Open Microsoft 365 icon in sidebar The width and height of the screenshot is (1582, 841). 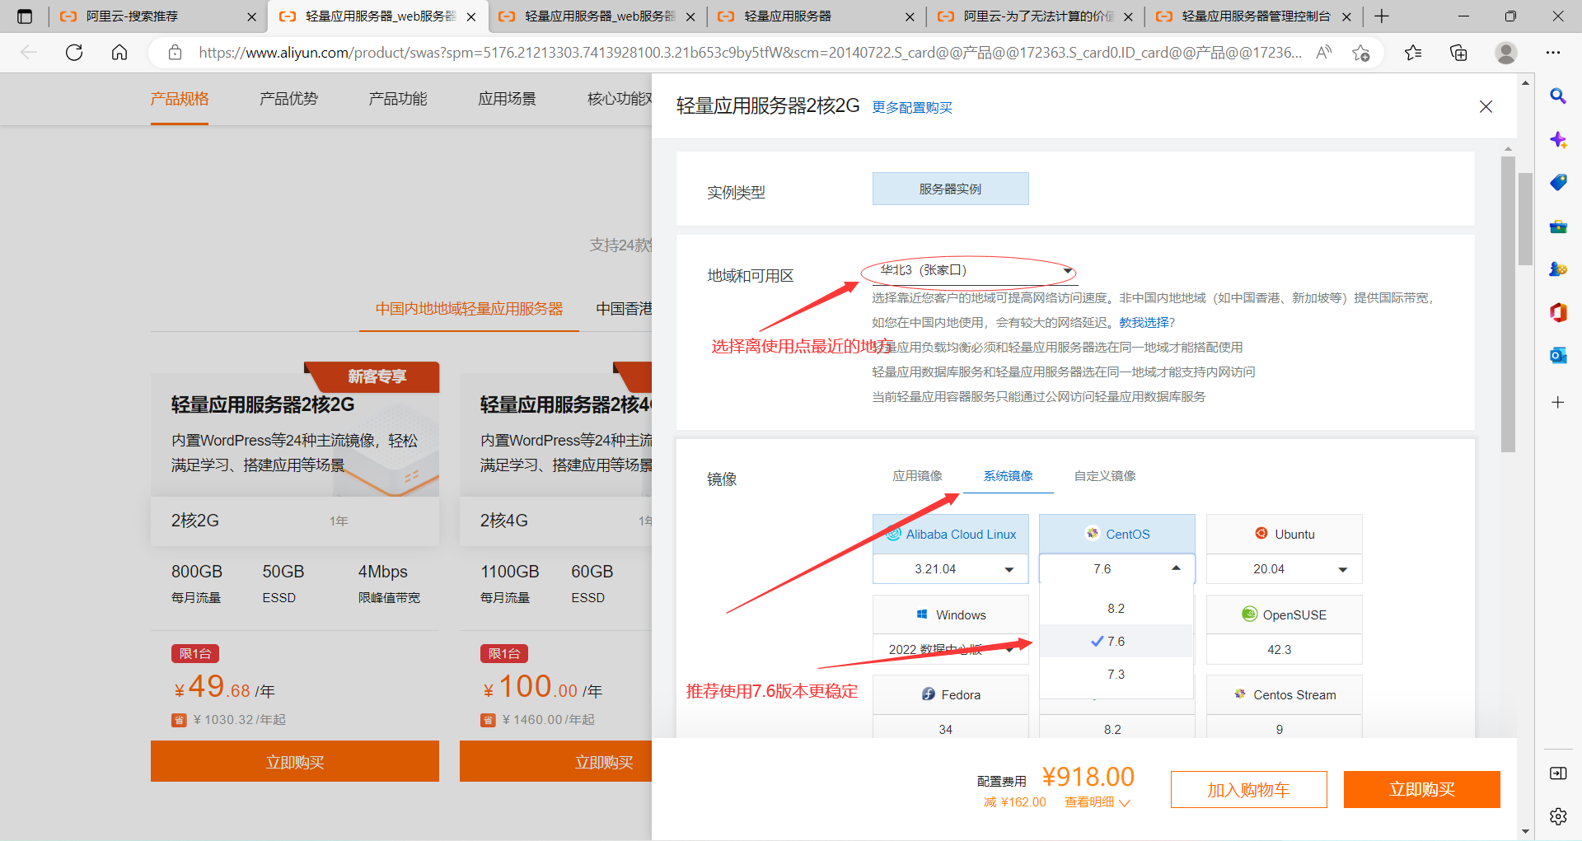(x=1558, y=312)
